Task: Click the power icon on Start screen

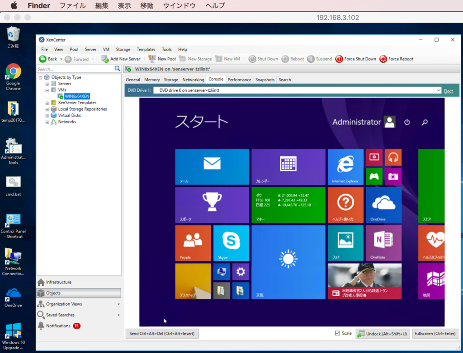Action: pyautogui.click(x=407, y=122)
